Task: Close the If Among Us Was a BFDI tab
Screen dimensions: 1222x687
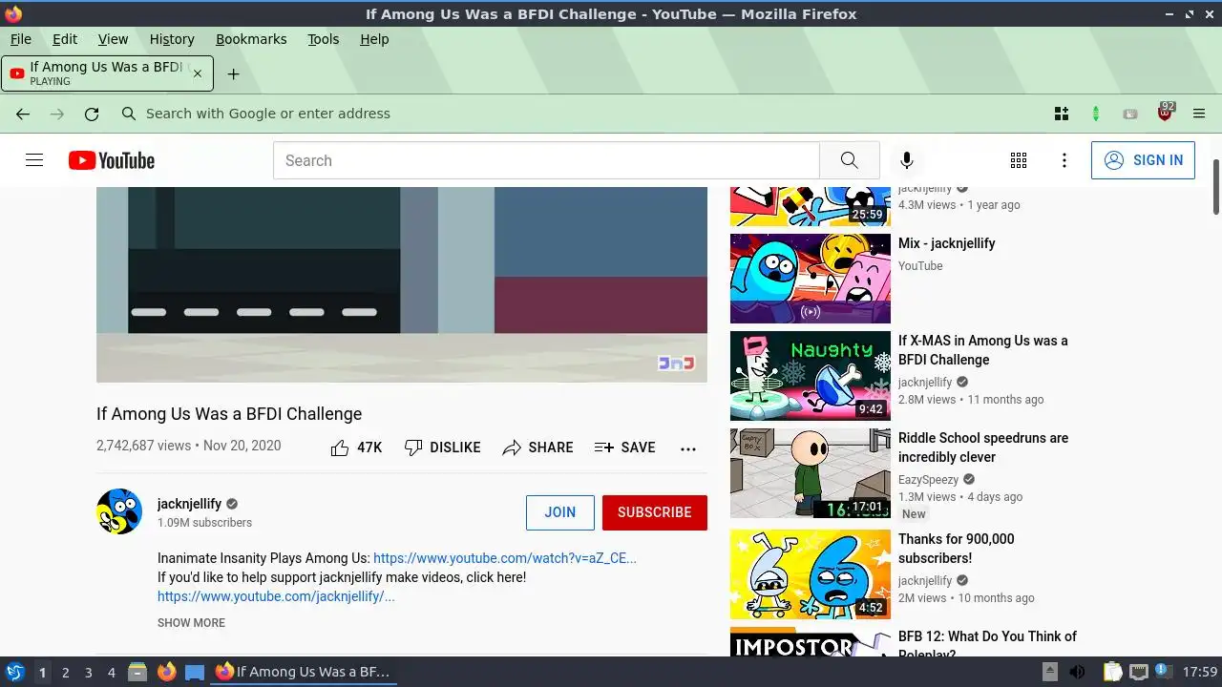Action: (x=198, y=73)
